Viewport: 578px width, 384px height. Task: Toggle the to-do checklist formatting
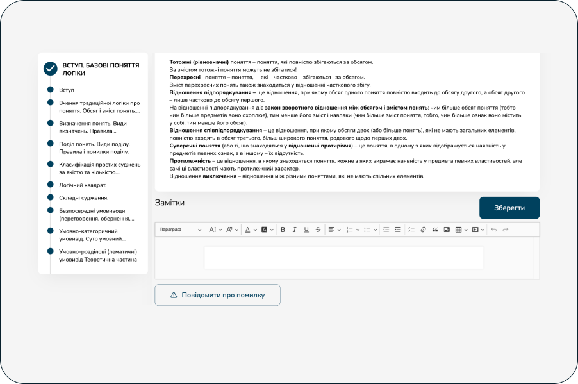(x=411, y=230)
